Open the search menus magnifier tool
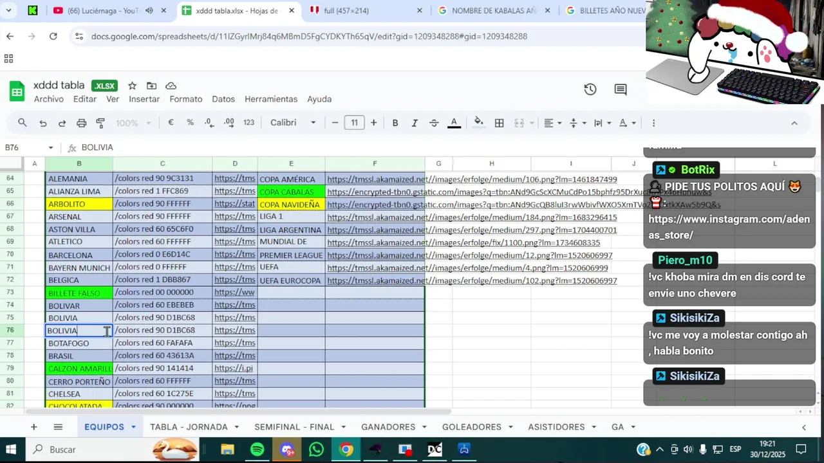Viewport: 824px width, 463px height. (x=23, y=123)
